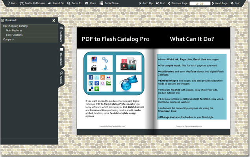Click the Bookmark panel header icon
250x157 pixels.
[3, 20]
